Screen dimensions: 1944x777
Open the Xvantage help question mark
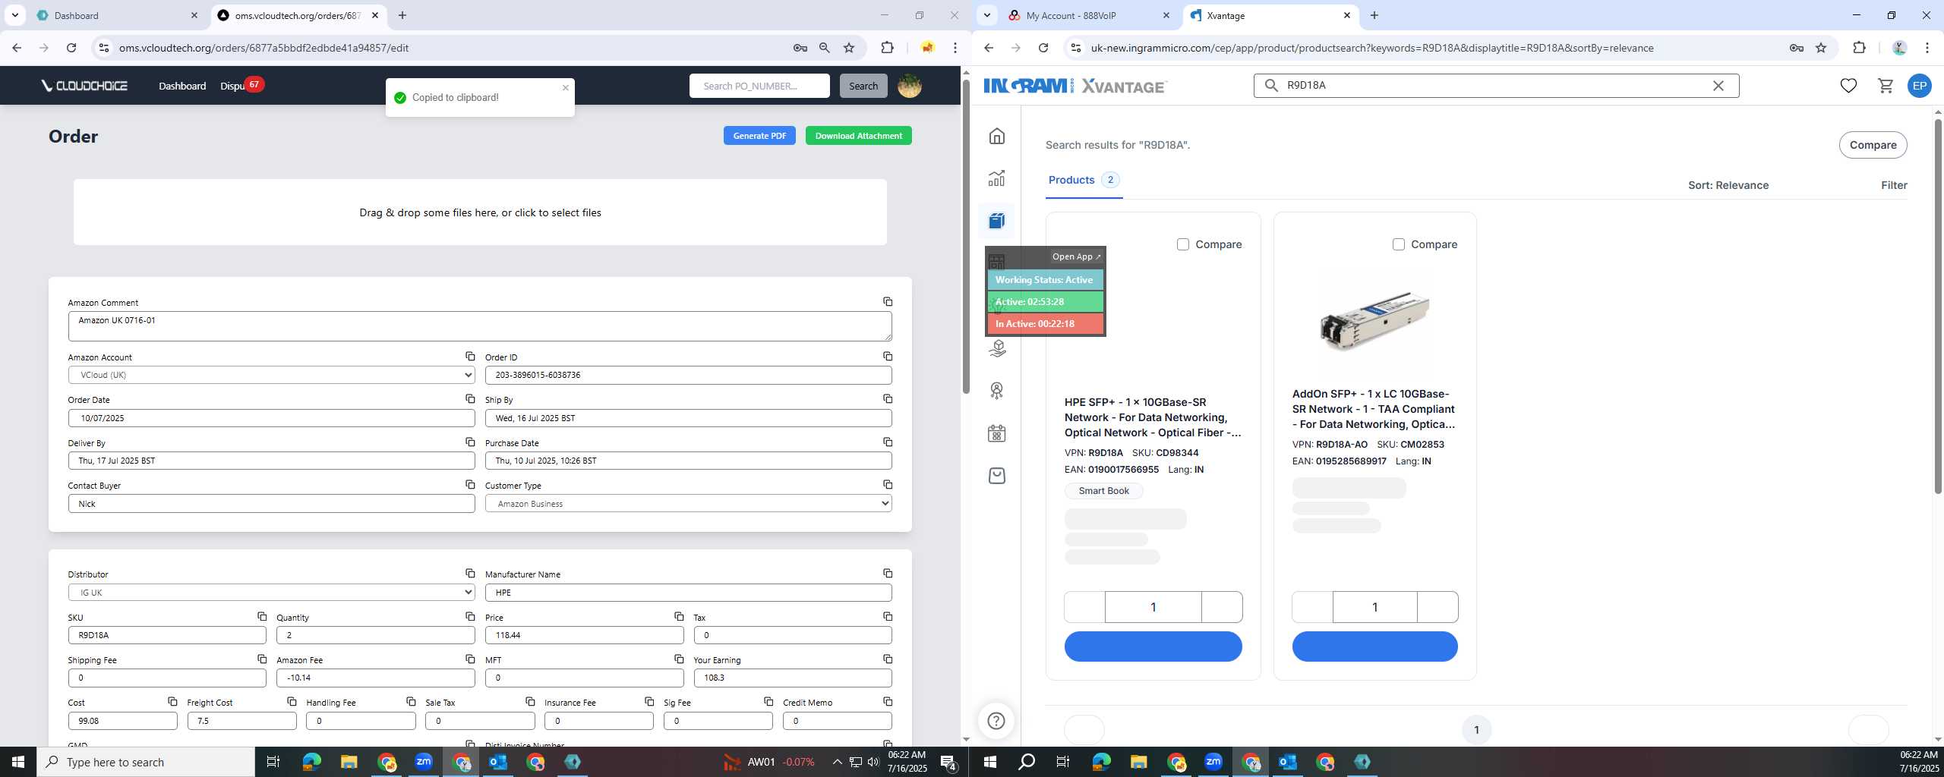(996, 721)
